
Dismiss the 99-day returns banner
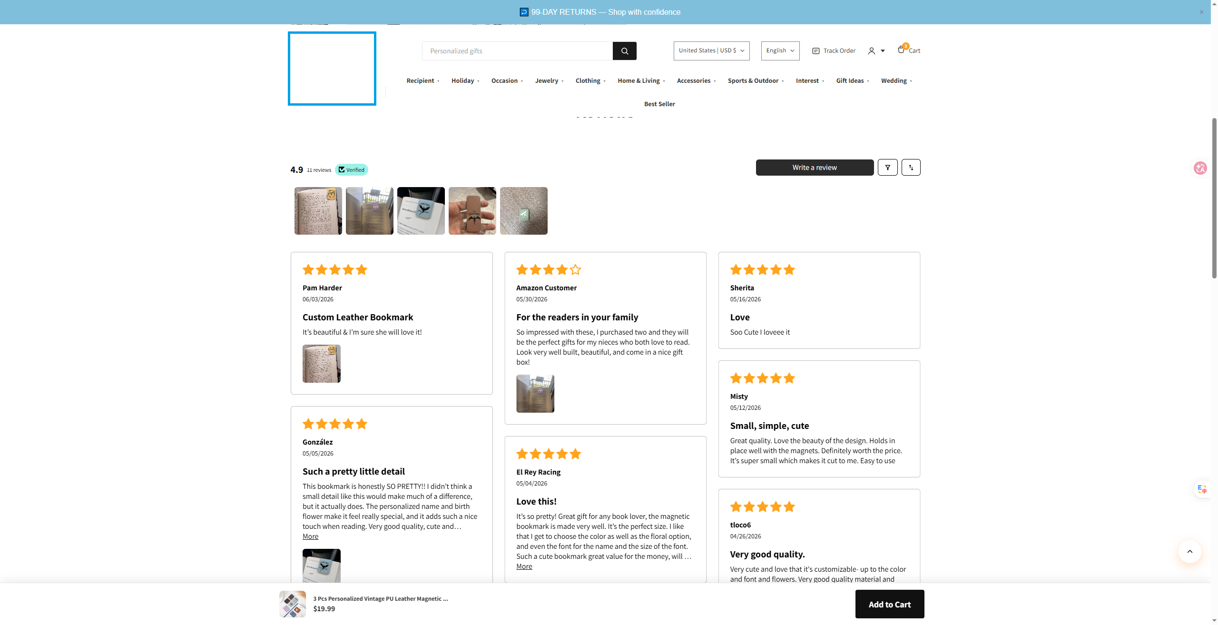pos(1201,12)
